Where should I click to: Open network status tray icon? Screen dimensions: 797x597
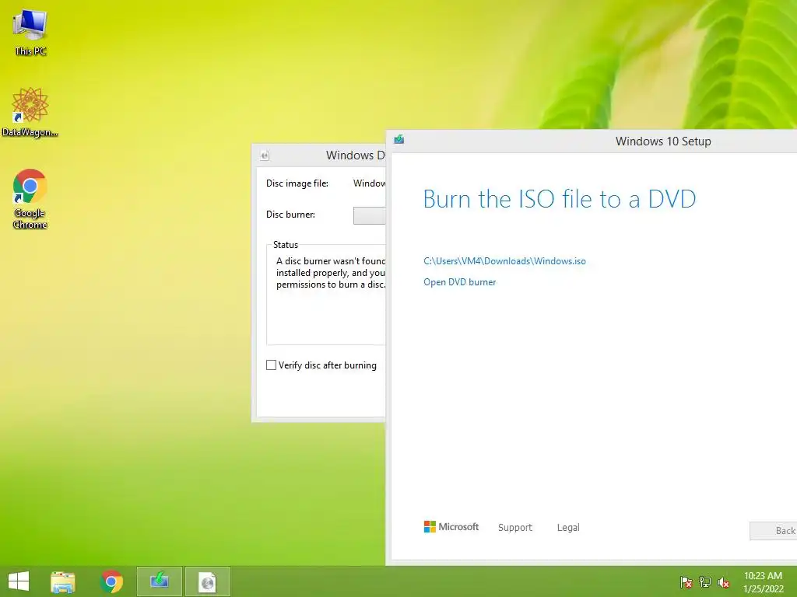[705, 582]
